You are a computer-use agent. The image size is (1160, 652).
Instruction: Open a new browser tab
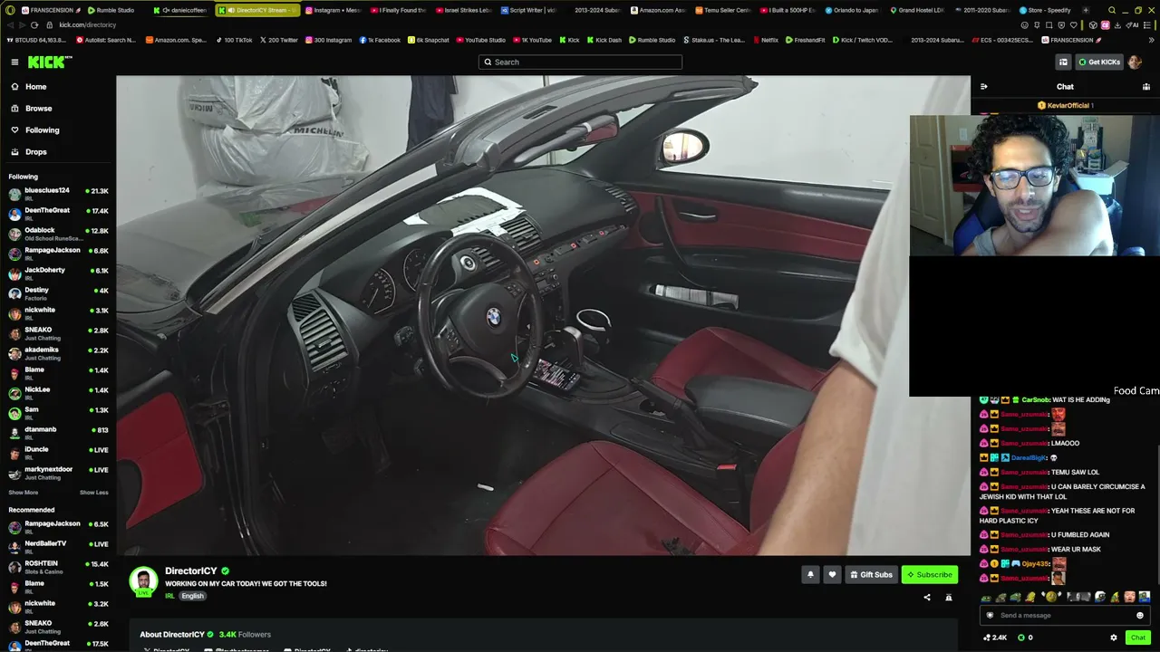[1086, 10]
